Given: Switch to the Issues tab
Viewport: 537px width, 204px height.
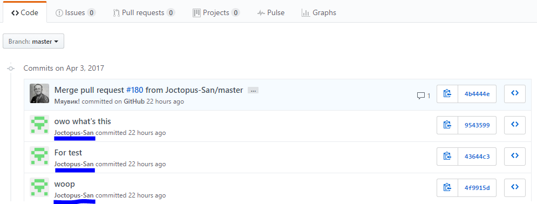Looking at the screenshot, I should point(76,12).
